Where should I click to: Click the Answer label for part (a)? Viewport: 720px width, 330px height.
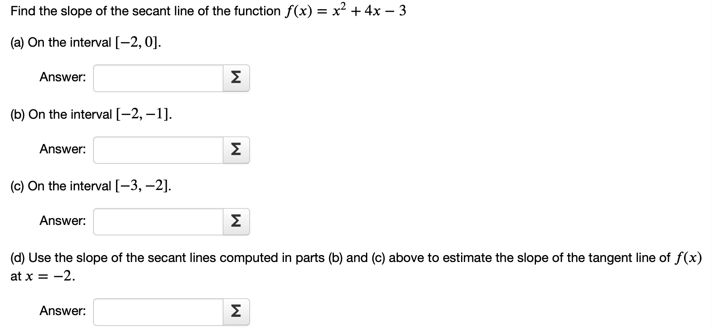(62, 77)
